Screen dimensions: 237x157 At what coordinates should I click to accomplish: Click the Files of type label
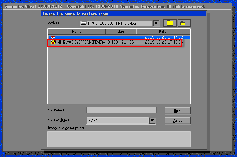pos(58,120)
